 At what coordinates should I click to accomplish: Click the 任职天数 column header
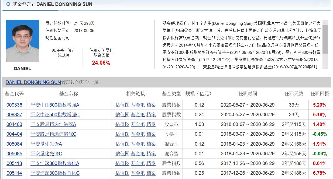294,94
